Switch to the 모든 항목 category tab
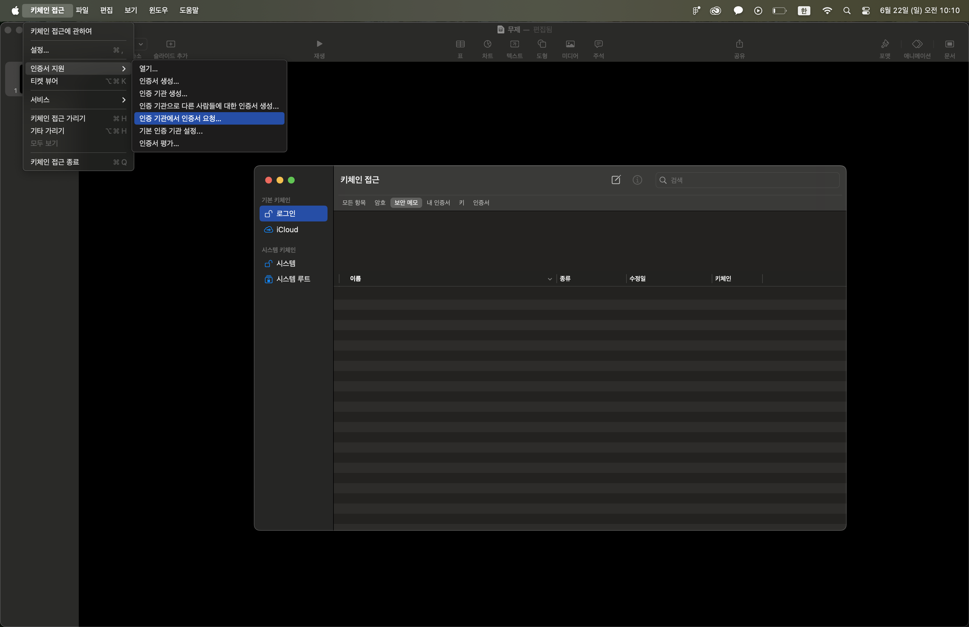The width and height of the screenshot is (969, 627). pyautogui.click(x=353, y=202)
